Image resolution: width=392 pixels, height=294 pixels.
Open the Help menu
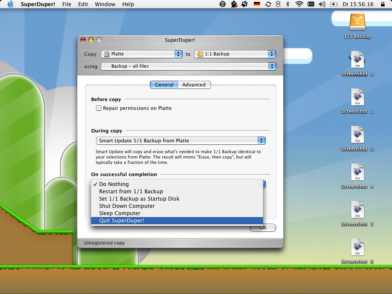(x=128, y=4)
